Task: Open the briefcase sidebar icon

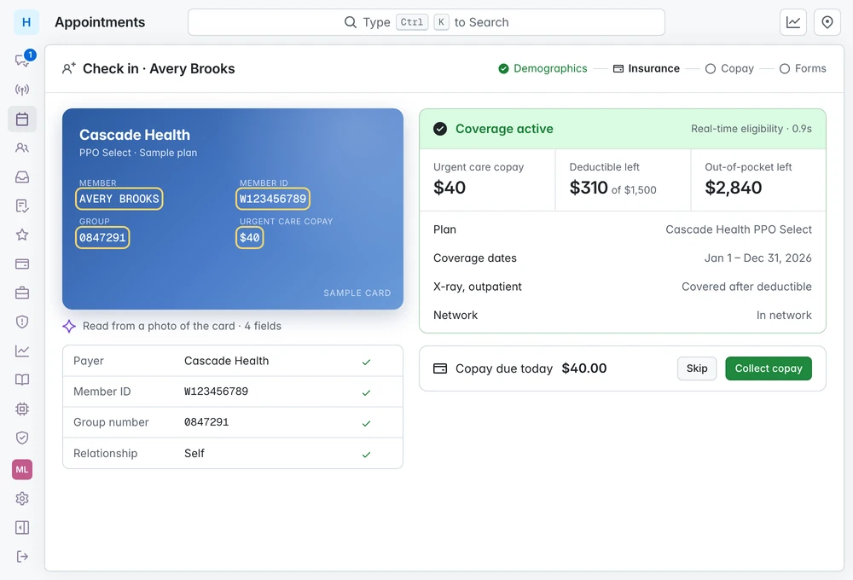Action: (22, 293)
